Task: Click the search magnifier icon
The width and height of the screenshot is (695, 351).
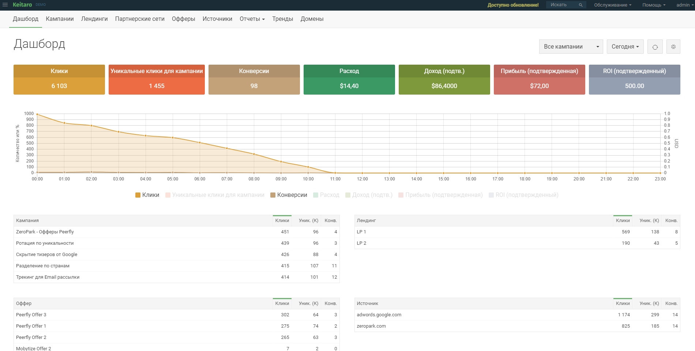Action: (581, 5)
